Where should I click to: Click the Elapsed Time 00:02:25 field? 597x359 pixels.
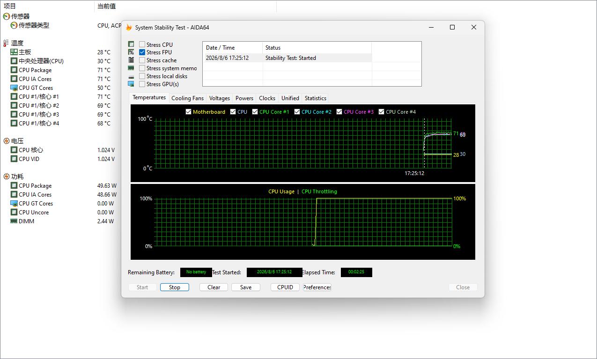tap(356, 272)
